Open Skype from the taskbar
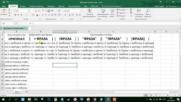The width and height of the screenshot is (181, 102). point(23,99)
